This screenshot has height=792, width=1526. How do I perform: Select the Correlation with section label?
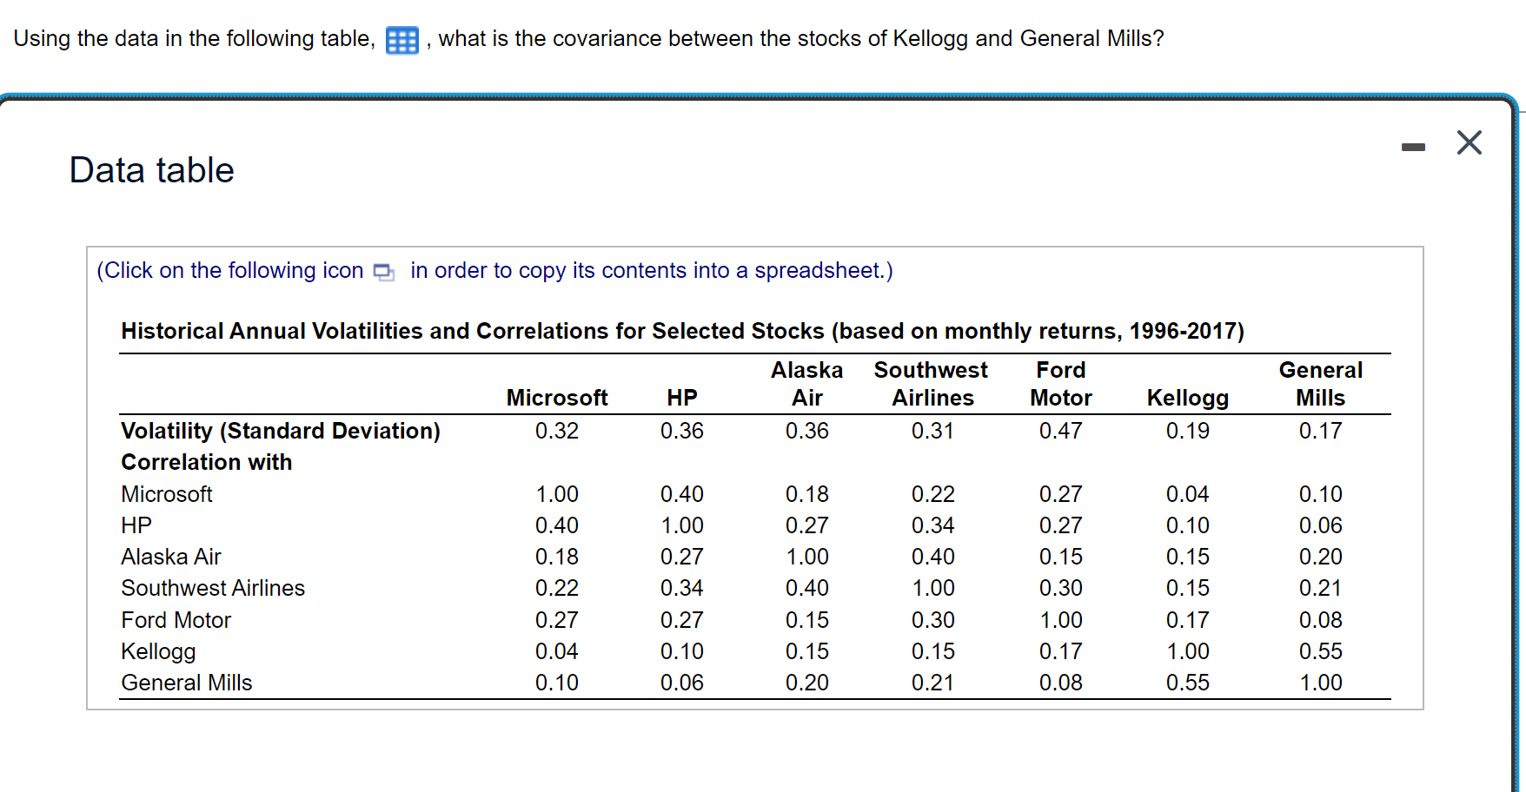206,462
